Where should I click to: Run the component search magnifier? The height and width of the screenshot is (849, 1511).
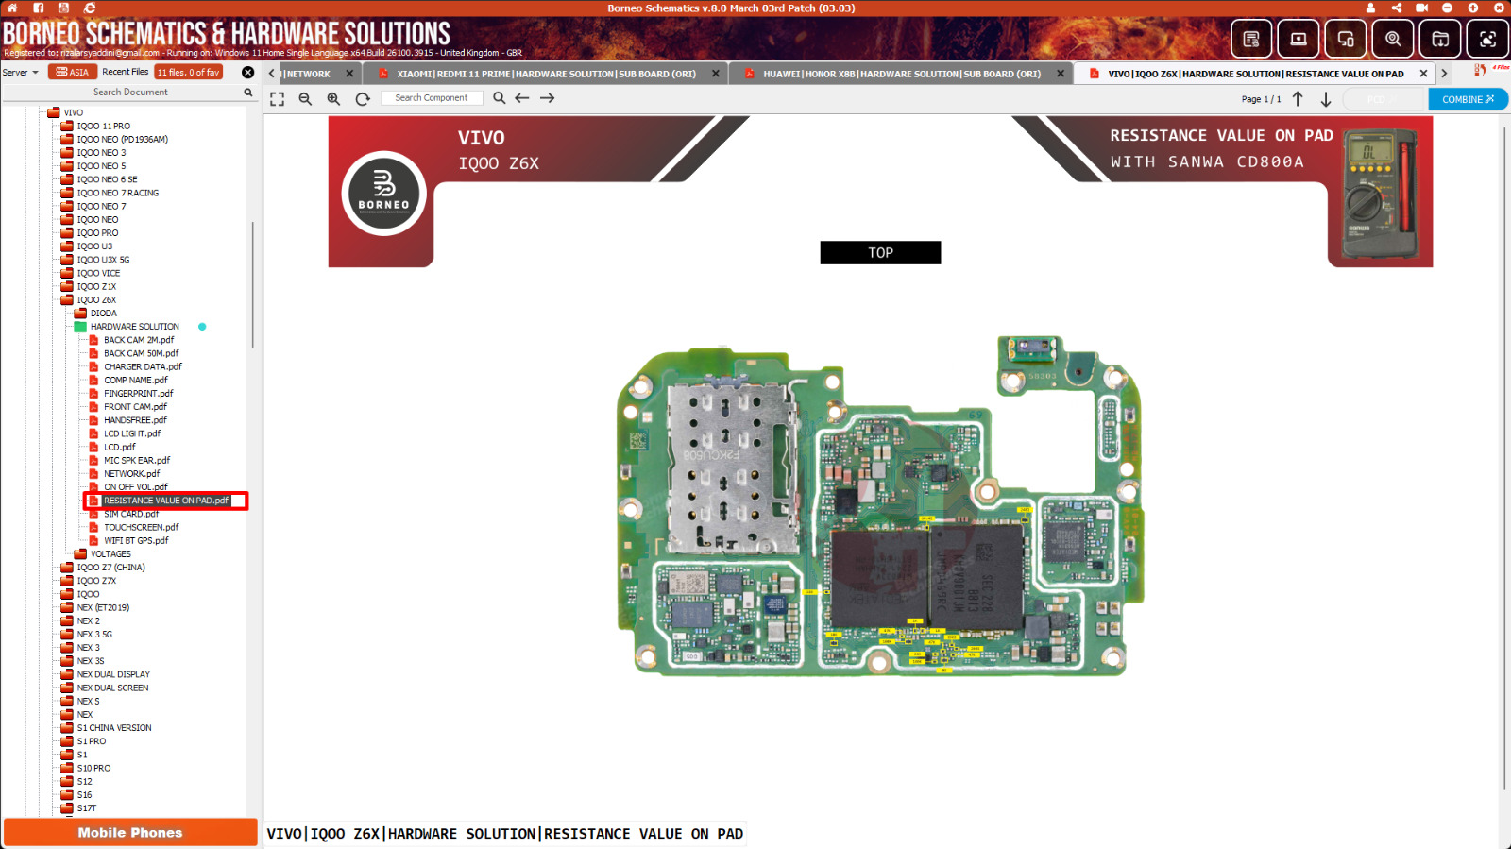click(499, 98)
